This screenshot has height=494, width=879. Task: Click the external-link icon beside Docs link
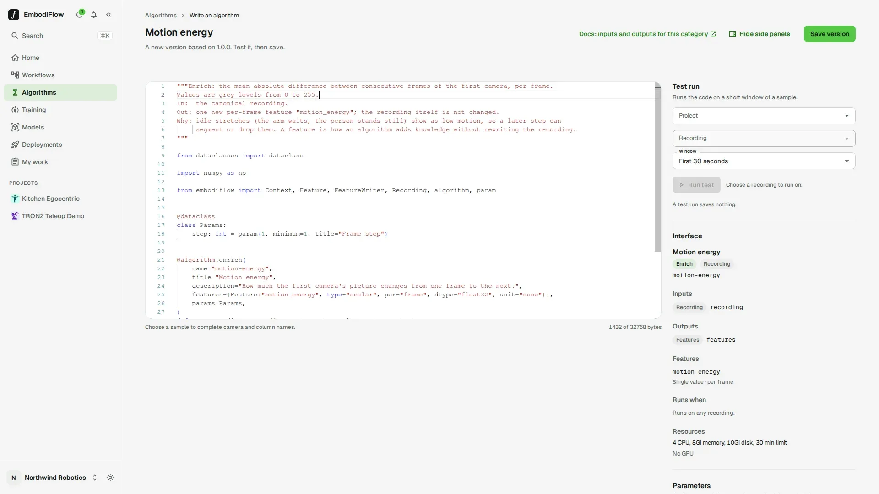[713, 34]
